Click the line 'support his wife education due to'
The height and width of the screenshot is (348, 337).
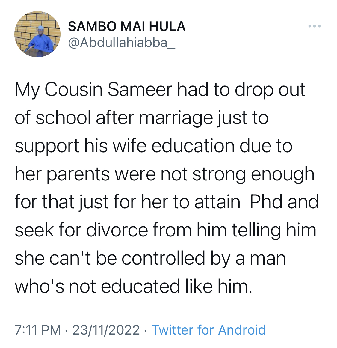tap(154, 147)
